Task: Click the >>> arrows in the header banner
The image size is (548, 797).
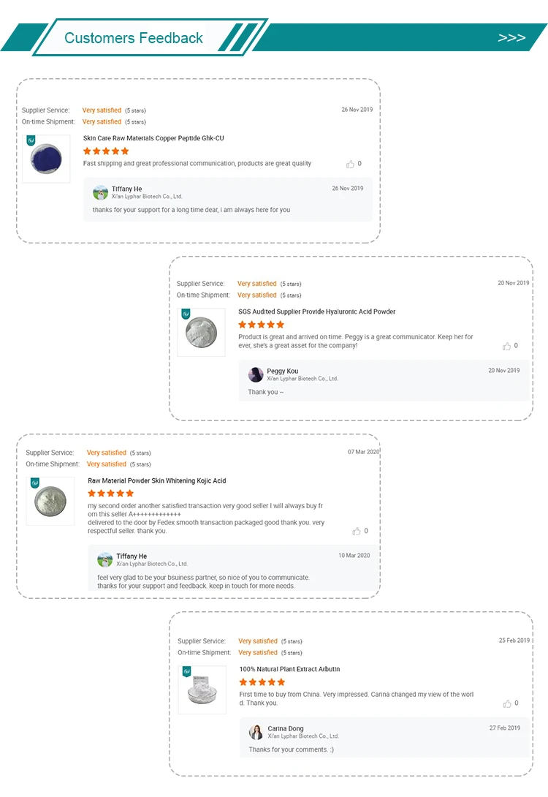Action: (511, 37)
